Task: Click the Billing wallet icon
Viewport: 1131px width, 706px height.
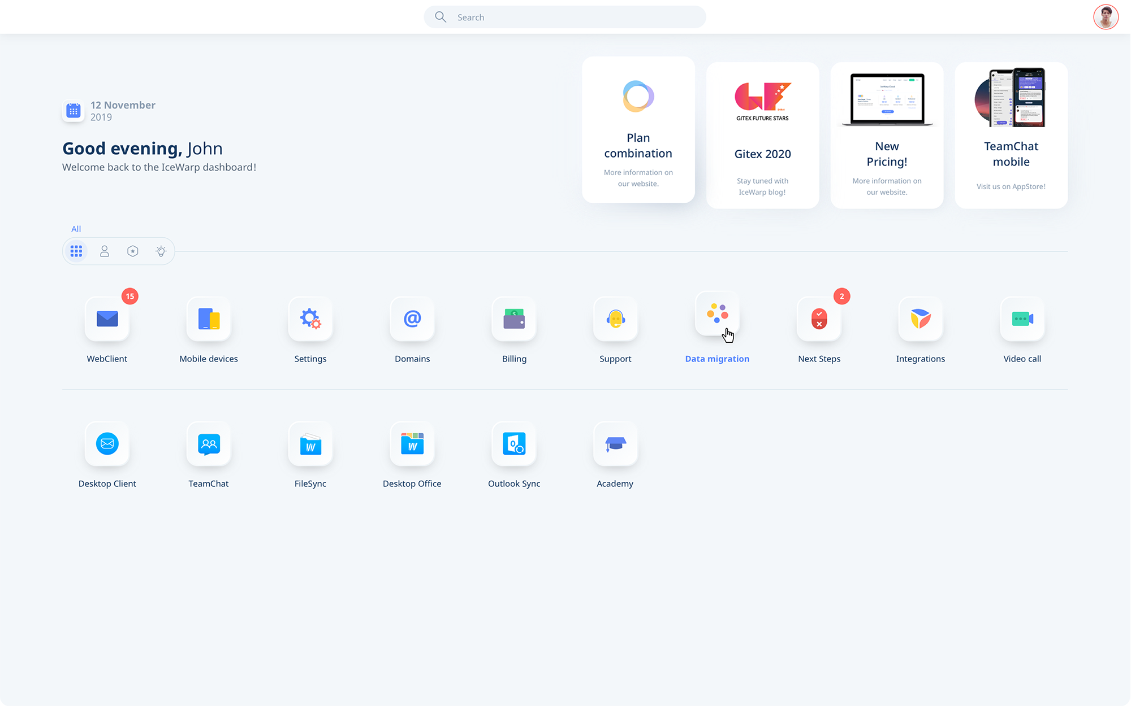Action: 514,319
